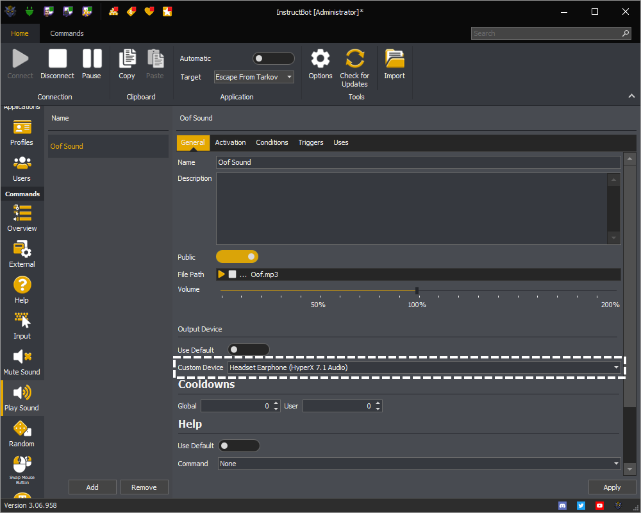This screenshot has width=641, height=513.
Task: Click the Add button
Action: [x=92, y=487]
